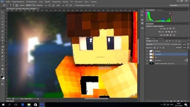The width and height of the screenshot is (190, 107).
Task: Open the brush preset picker arrow
Action: coord(13,5)
